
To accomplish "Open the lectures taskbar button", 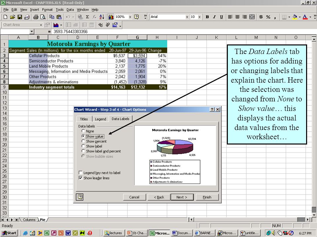I will tap(113, 233).
